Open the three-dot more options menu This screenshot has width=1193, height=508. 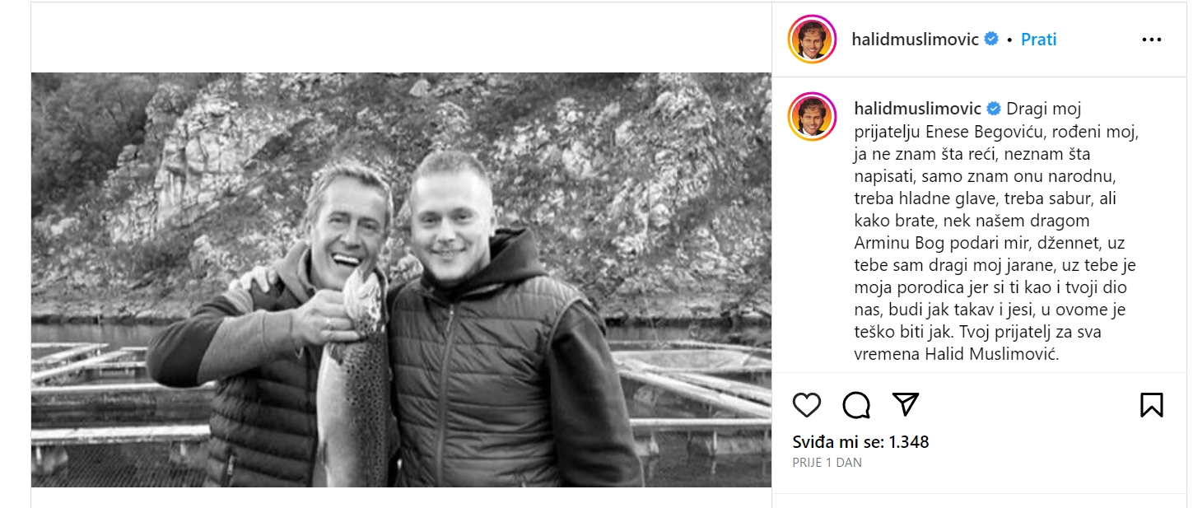[1151, 40]
